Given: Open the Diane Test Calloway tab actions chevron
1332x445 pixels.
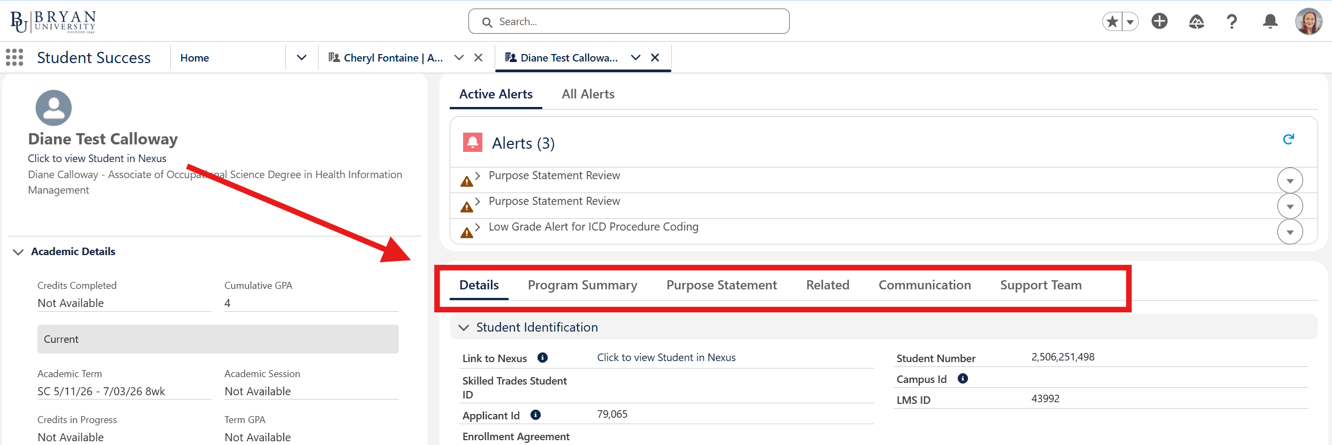Looking at the screenshot, I should click(635, 57).
